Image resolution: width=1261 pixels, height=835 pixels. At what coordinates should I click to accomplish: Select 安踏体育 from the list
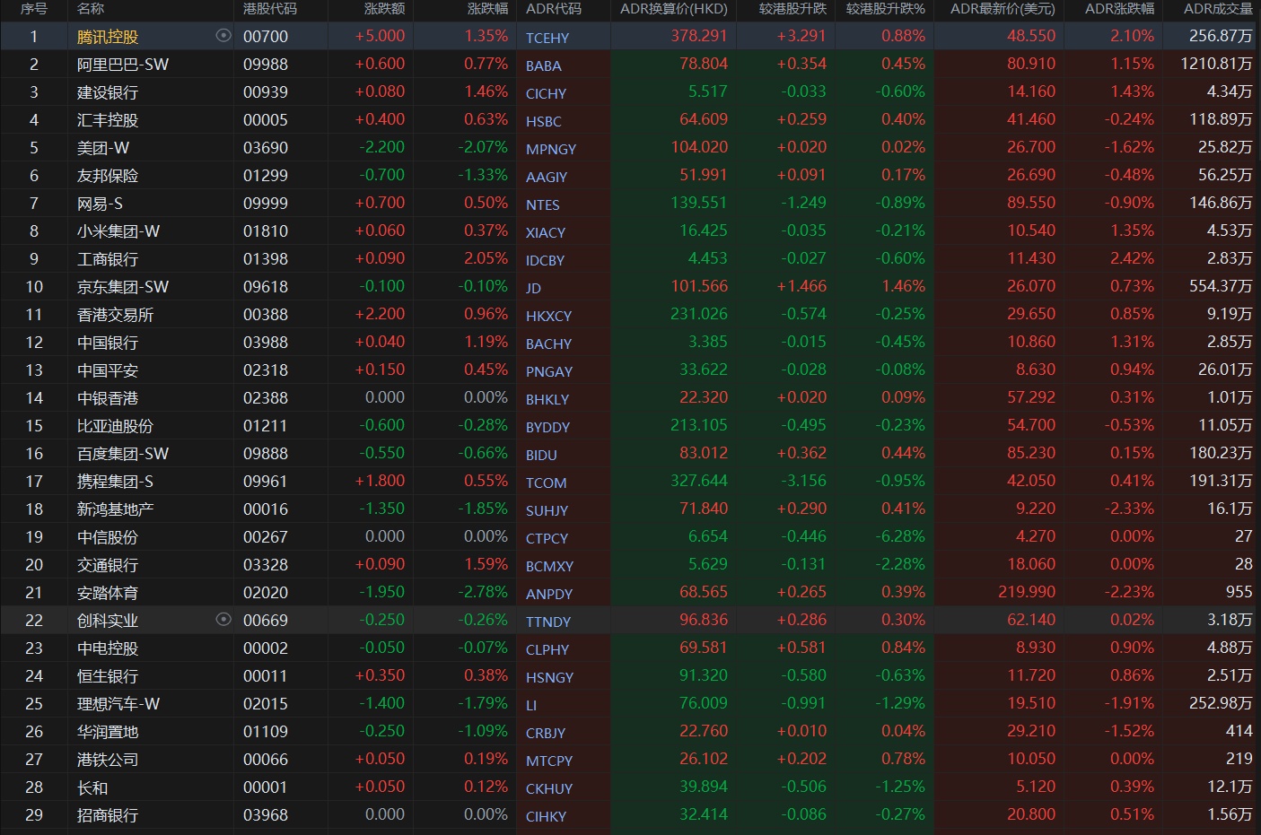[108, 593]
